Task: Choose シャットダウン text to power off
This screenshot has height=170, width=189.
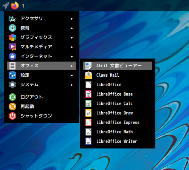Action: (x=36, y=116)
